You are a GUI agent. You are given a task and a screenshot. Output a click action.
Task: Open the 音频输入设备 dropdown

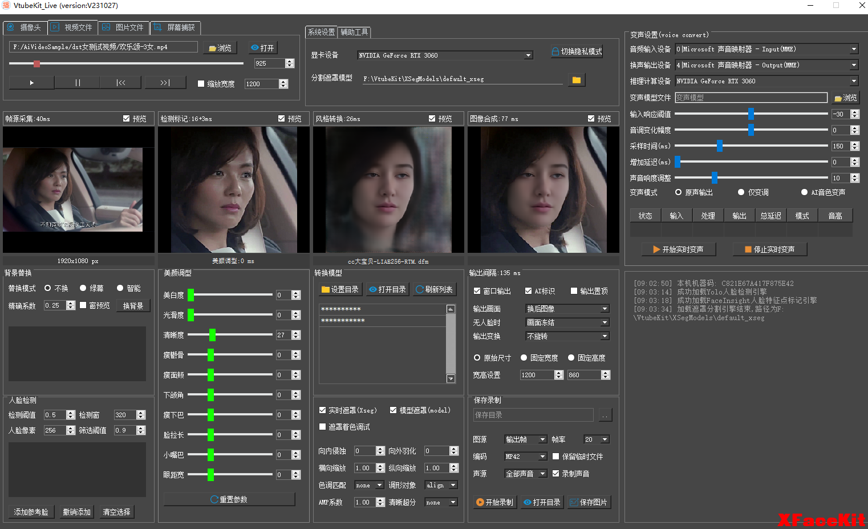coord(767,49)
